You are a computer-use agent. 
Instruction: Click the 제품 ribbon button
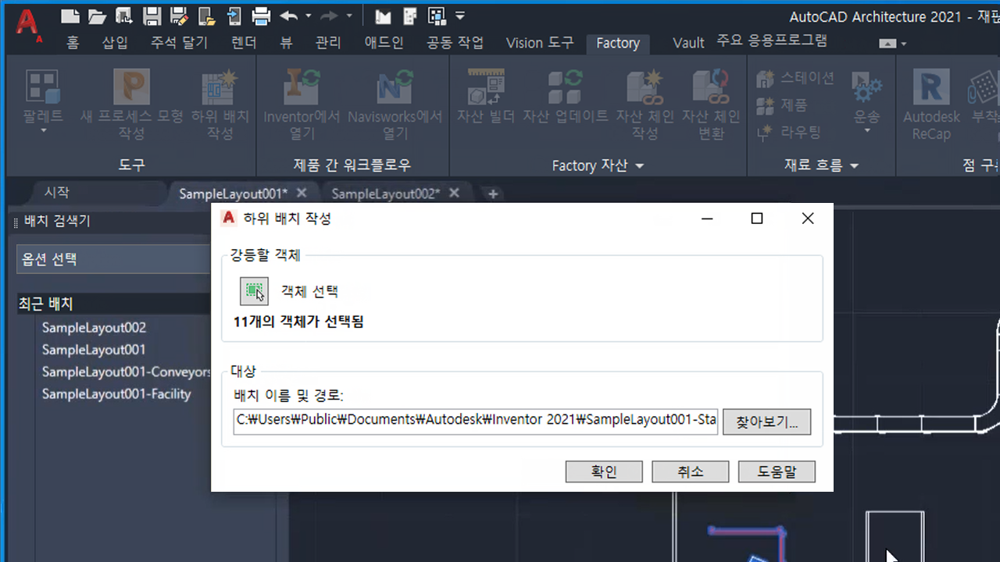pos(782,105)
